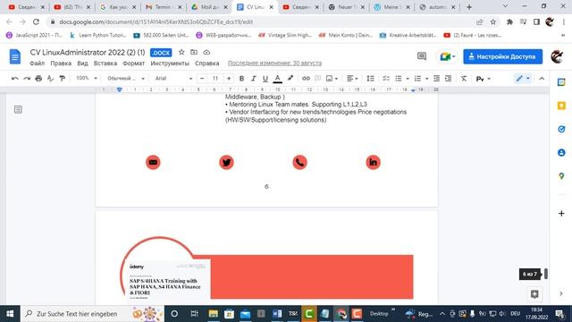The height and width of the screenshot is (322, 572).
Task: Open the Вид menu
Action: click(82, 64)
